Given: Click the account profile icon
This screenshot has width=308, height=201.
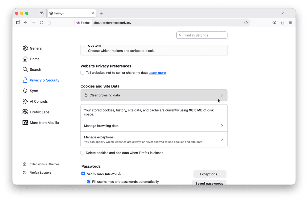Looking at the screenshot, I should [x=274, y=23].
